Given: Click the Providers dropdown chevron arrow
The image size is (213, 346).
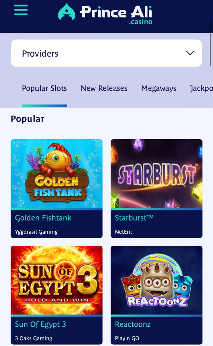Looking at the screenshot, I should click(190, 53).
